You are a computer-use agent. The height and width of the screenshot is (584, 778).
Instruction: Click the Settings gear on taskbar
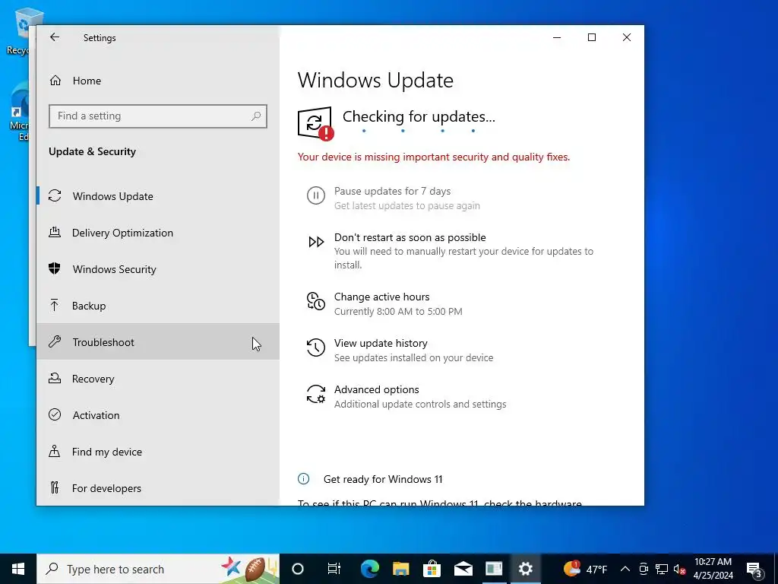[525, 569]
